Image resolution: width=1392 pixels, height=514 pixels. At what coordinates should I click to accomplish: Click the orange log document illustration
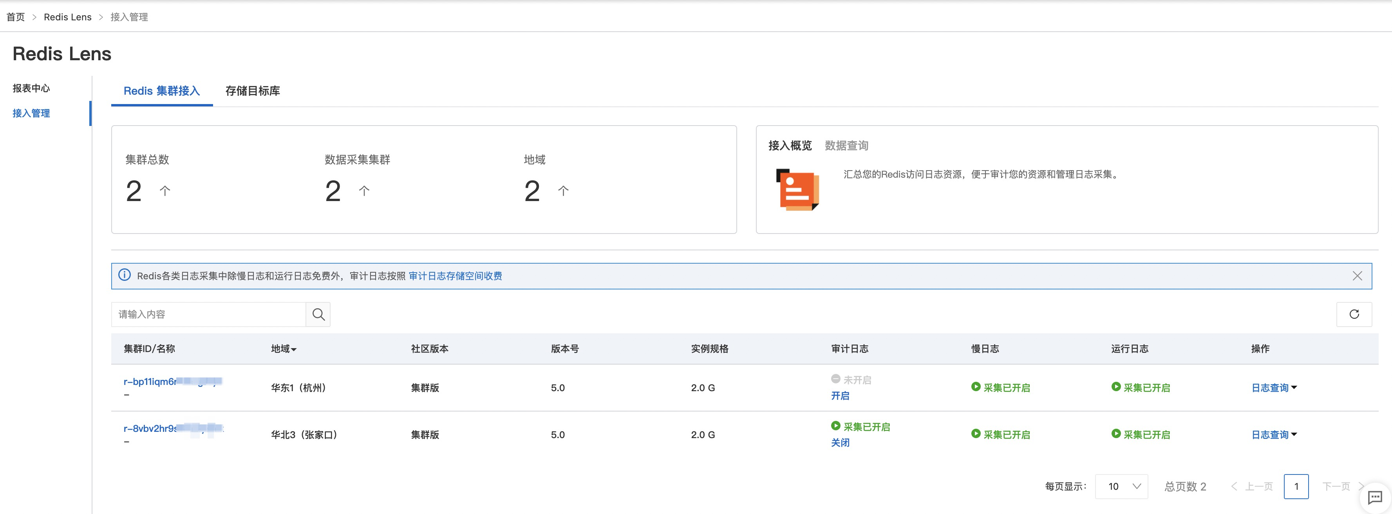click(797, 189)
